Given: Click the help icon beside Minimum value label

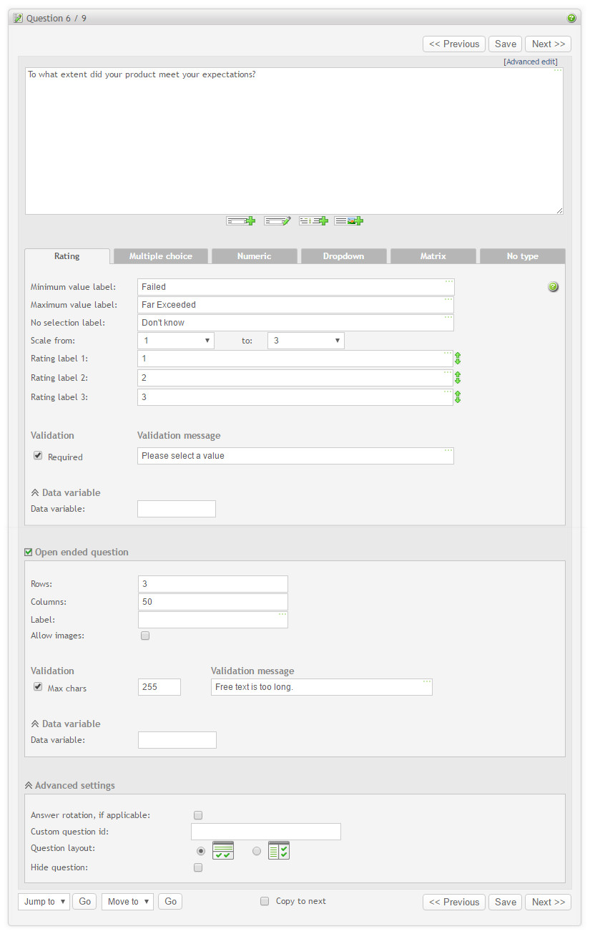Looking at the screenshot, I should 553,287.
